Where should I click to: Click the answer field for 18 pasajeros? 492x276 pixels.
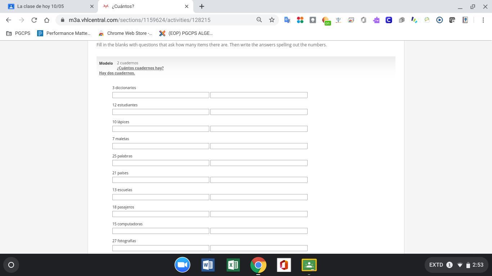(x=259, y=214)
